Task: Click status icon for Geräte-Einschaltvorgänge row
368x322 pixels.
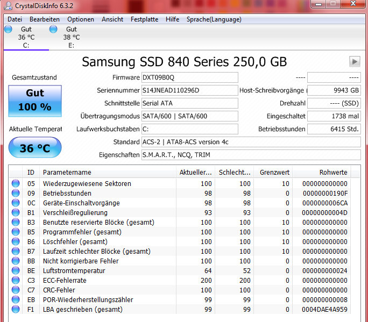Action: (16, 203)
